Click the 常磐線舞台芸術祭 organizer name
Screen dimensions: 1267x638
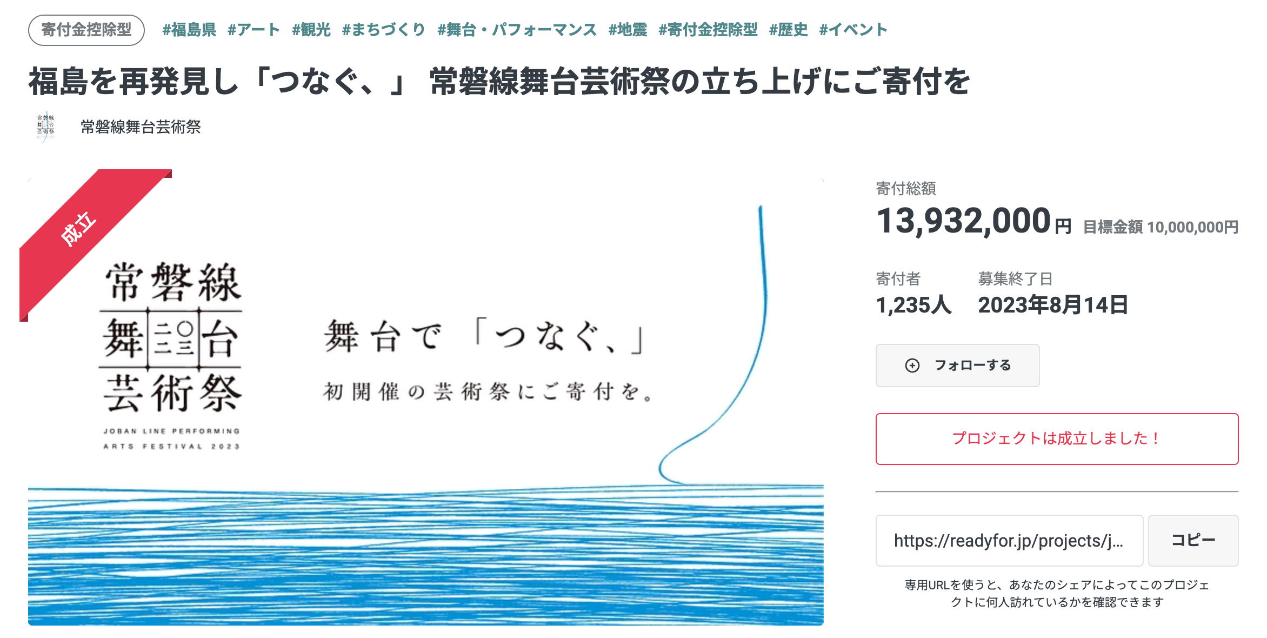pyautogui.click(x=141, y=127)
